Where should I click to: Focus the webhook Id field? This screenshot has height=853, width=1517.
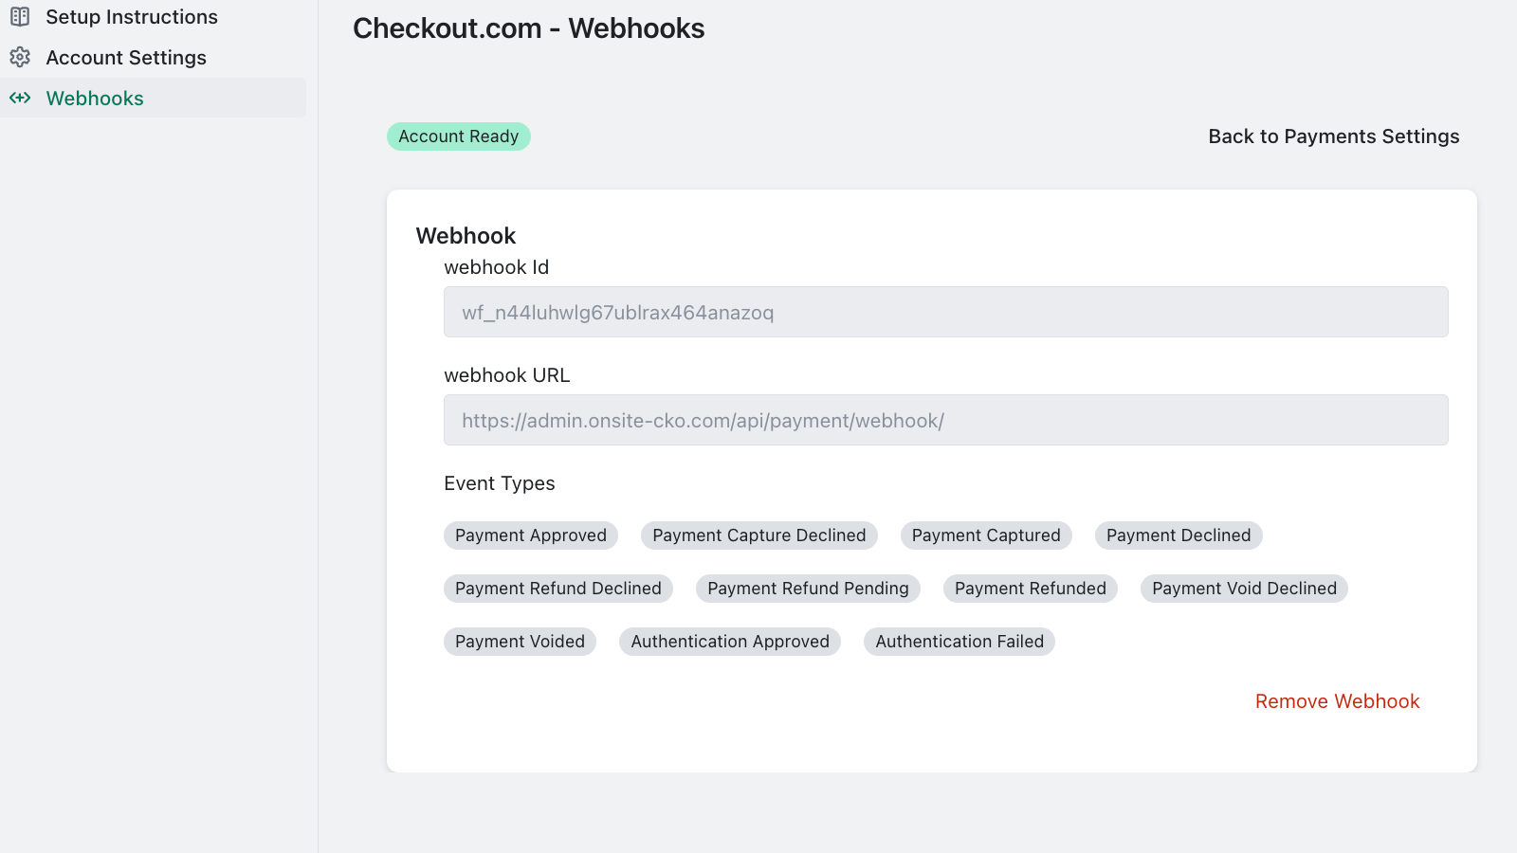945,312
